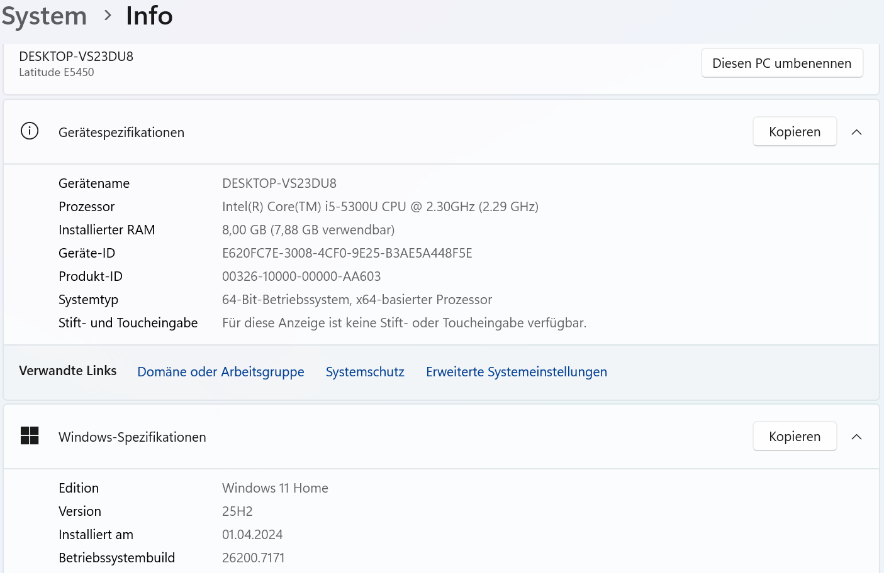884x573 pixels.
Task: Copy the Gerätespezifikationen with Kopieren
Action: [x=795, y=132]
